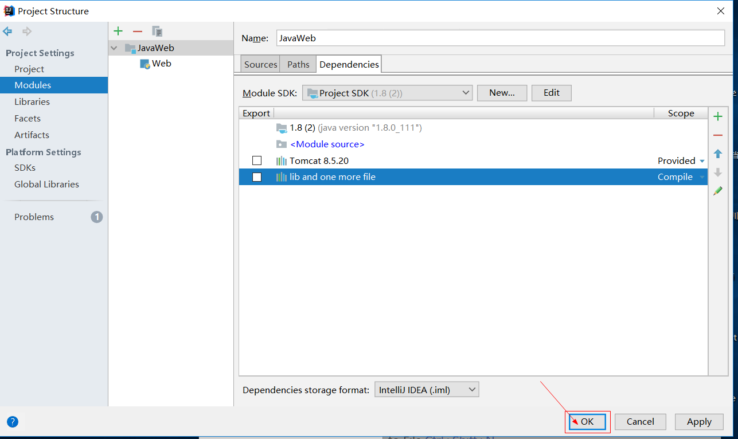Close the Project Structure dialog

[x=720, y=11]
